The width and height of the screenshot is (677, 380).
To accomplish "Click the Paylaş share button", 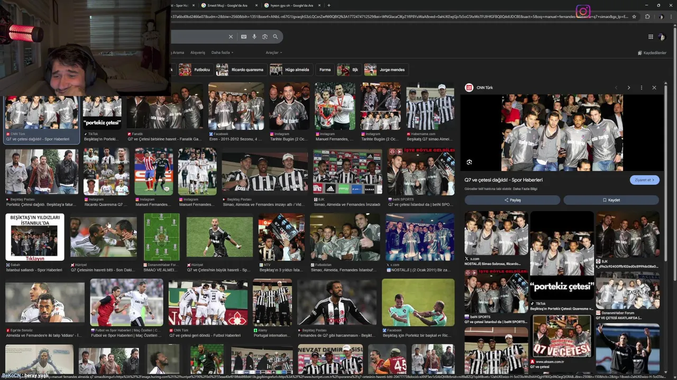I will point(513,200).
